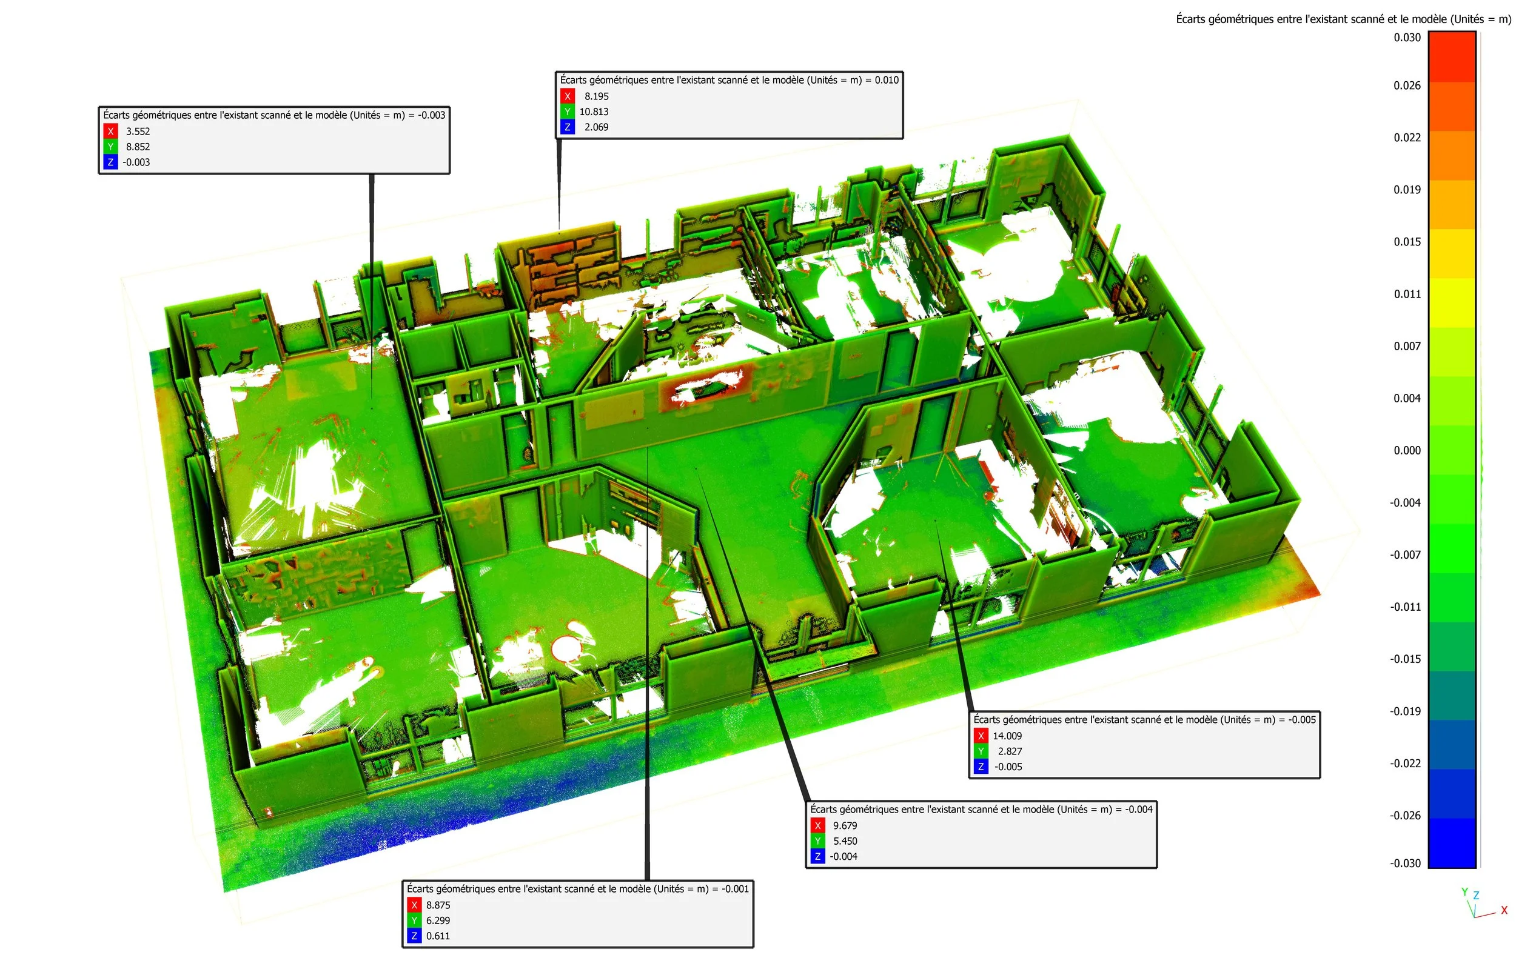Screen dimensions: 1516x955
Task: Select the annotation label with deviation -0.005
Action: click(x=1144, y=720)
